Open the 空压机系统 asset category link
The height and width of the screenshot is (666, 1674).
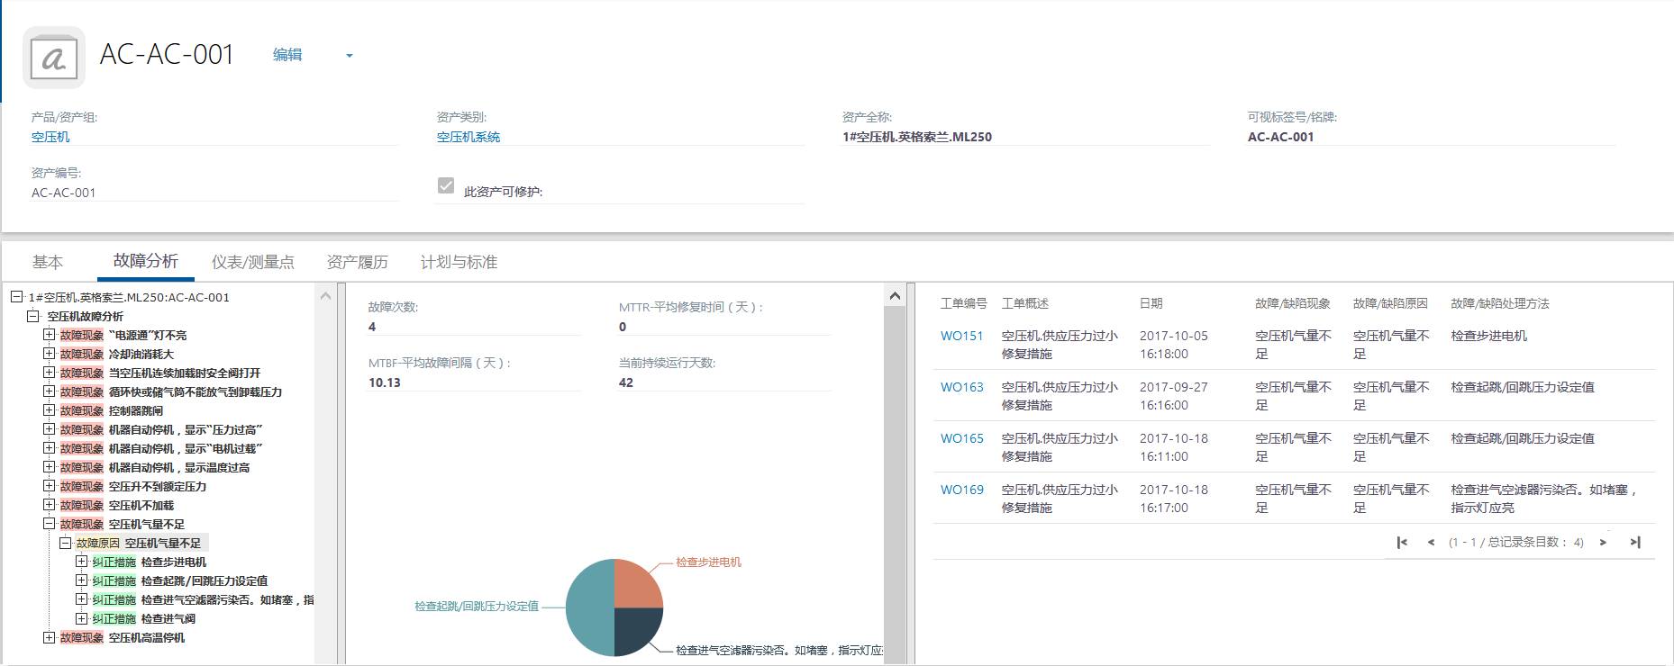click(x=468, y=137)
